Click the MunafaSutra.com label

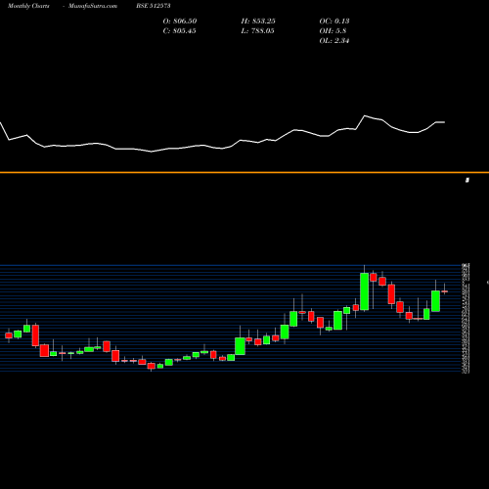(x=93, y=6)
